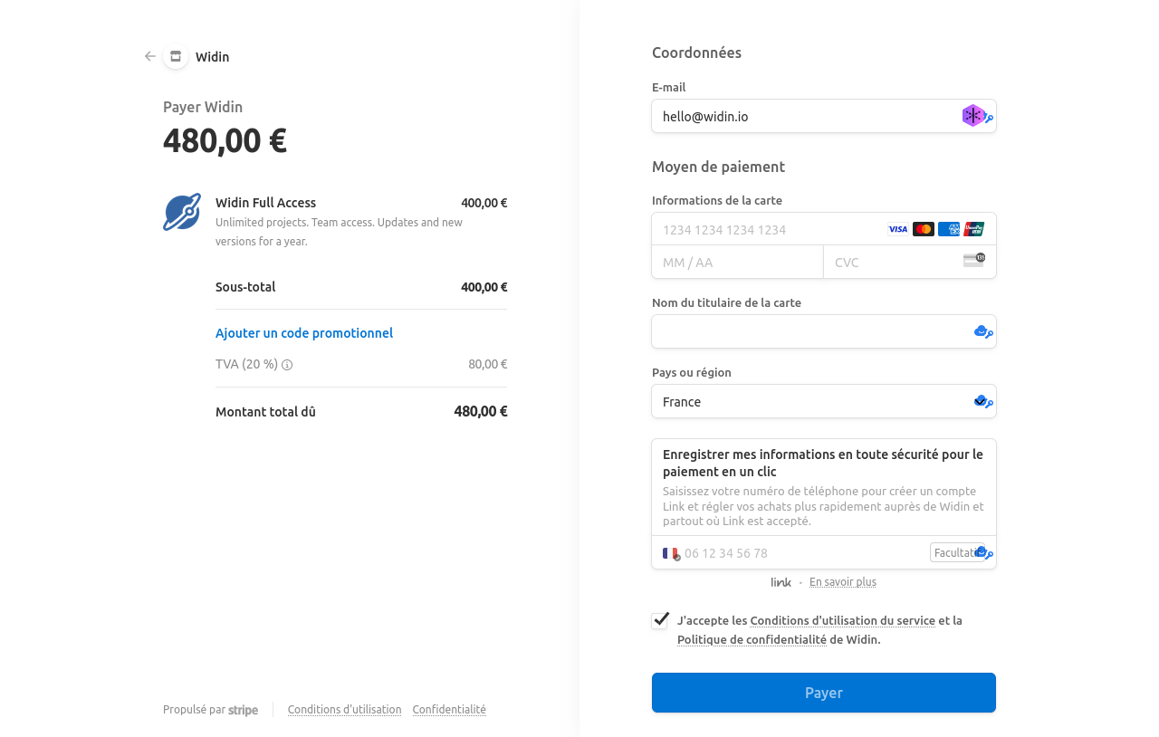Click the American Express card icon

949,229
